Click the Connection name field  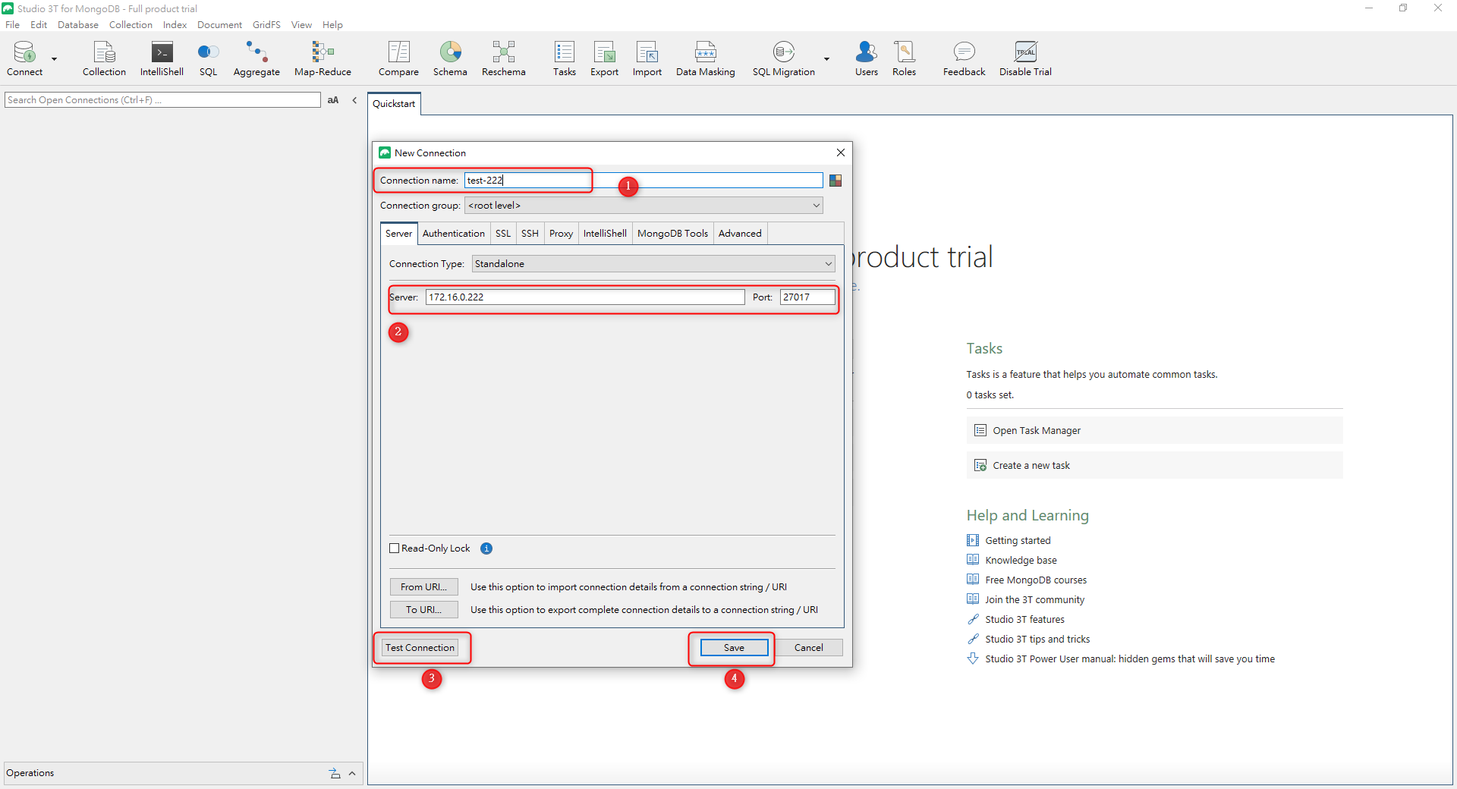[644, 181]
